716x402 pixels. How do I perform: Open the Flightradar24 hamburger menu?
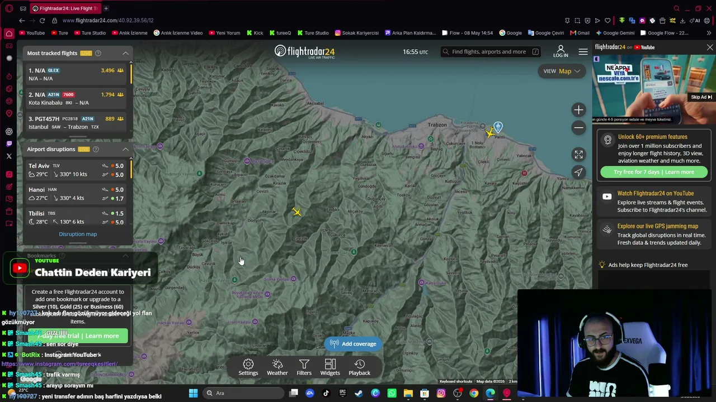pos(583,52)
